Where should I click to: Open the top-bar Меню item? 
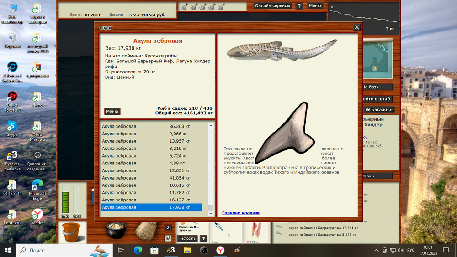click(x=314, y=6)
